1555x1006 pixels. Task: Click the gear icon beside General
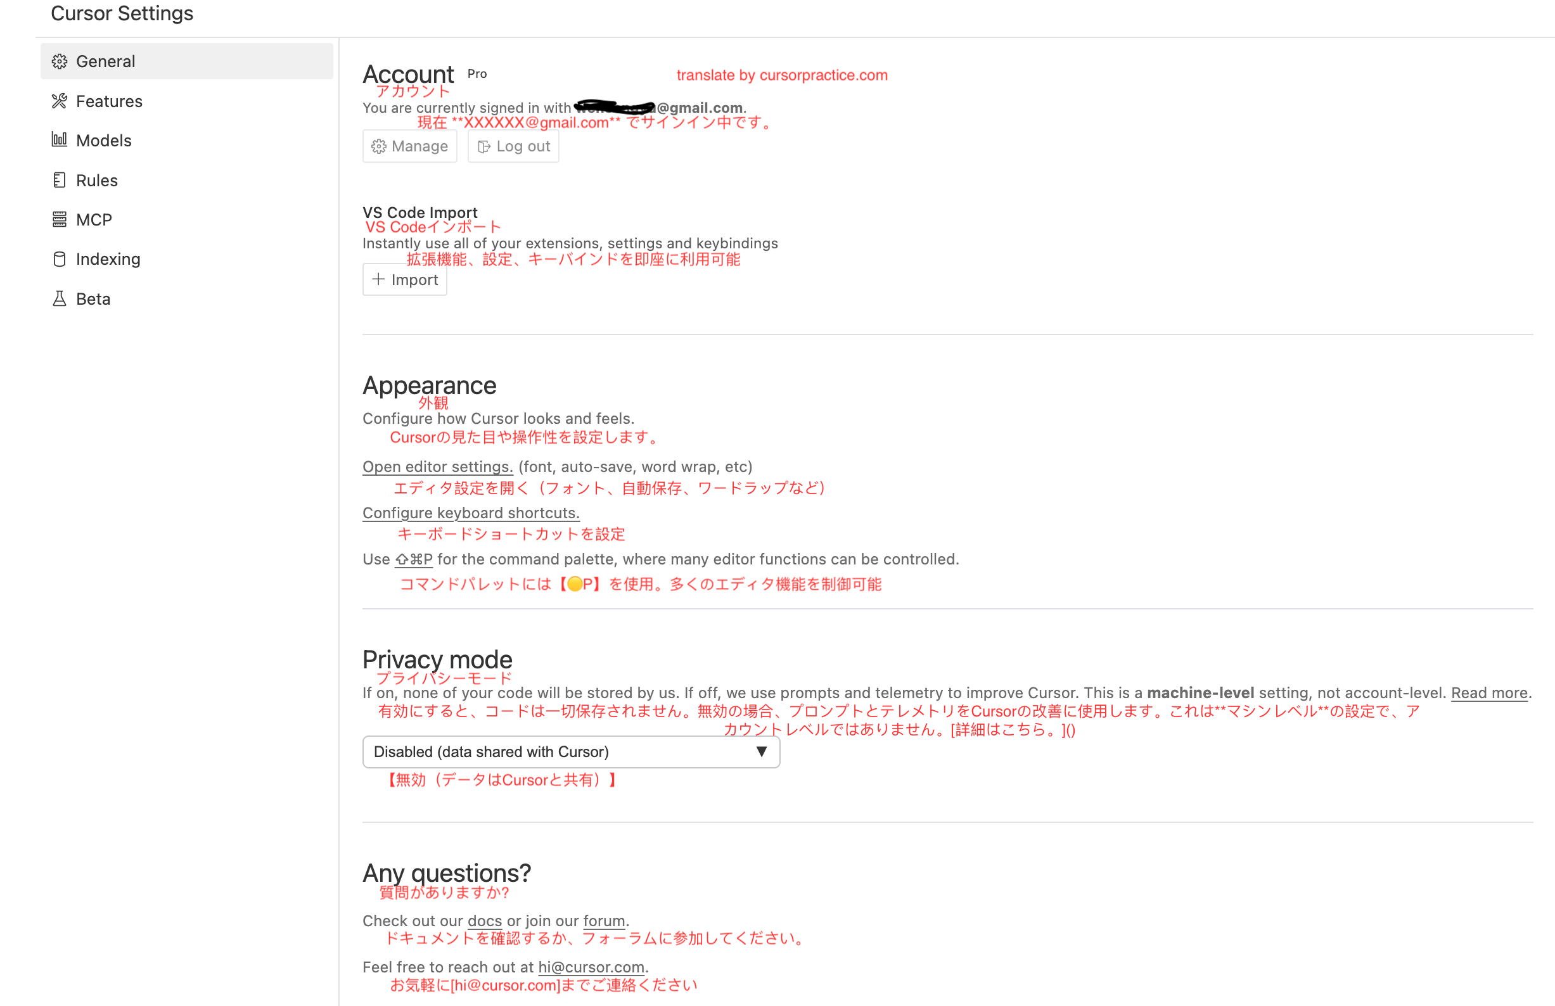60,61
